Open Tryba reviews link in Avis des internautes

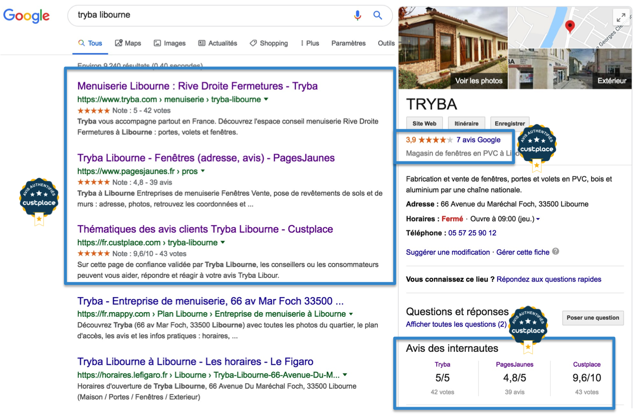(442, 364)
